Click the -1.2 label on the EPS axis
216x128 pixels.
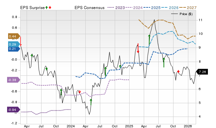(x=14, y=123)
